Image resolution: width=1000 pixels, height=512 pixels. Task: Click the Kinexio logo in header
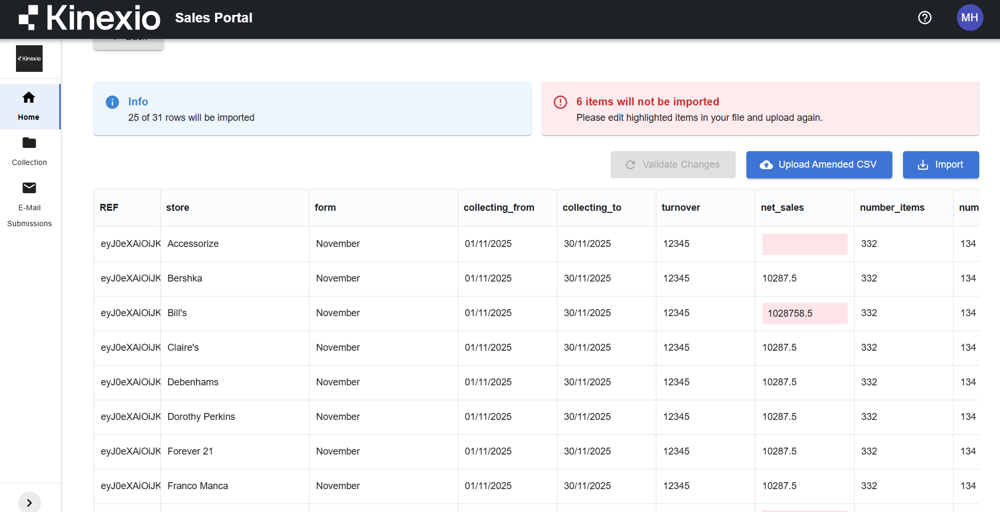coord(89,18)
